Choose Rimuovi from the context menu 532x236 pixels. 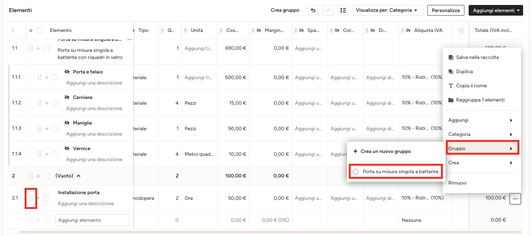tap(482, 183)
